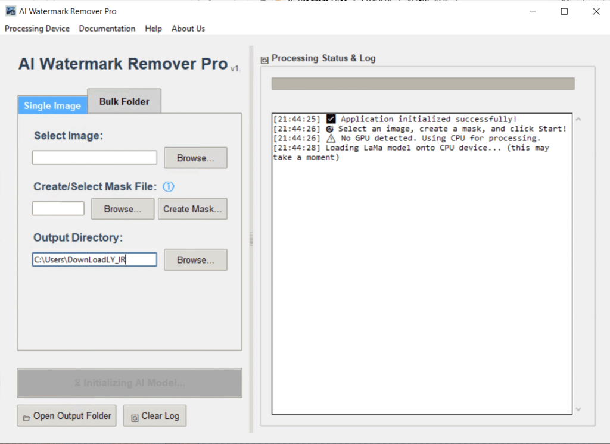Open the Processing Device menu
This screenshot has width=610, height=444.
[x=37, y=29]
